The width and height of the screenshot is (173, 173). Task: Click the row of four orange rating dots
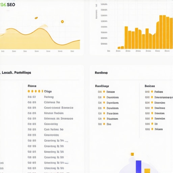[x=34, y=91]
